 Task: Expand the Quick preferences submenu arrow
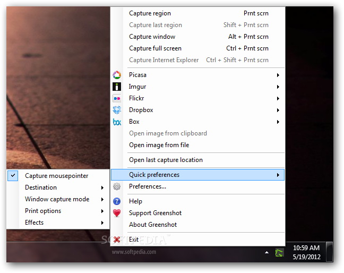[x=278, y=175]
